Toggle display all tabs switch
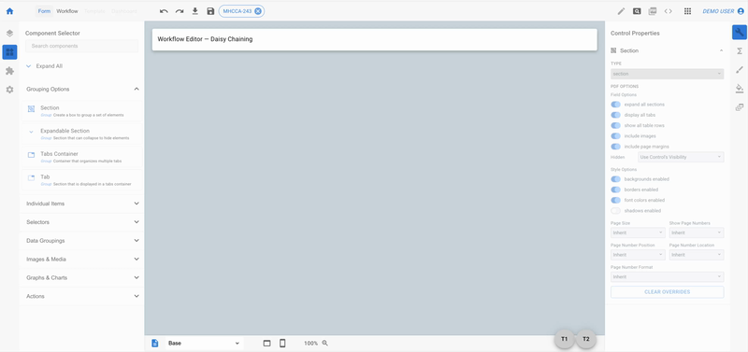This screenshot has height=352, width=748. pyautogui.click(x=616, y=115)
